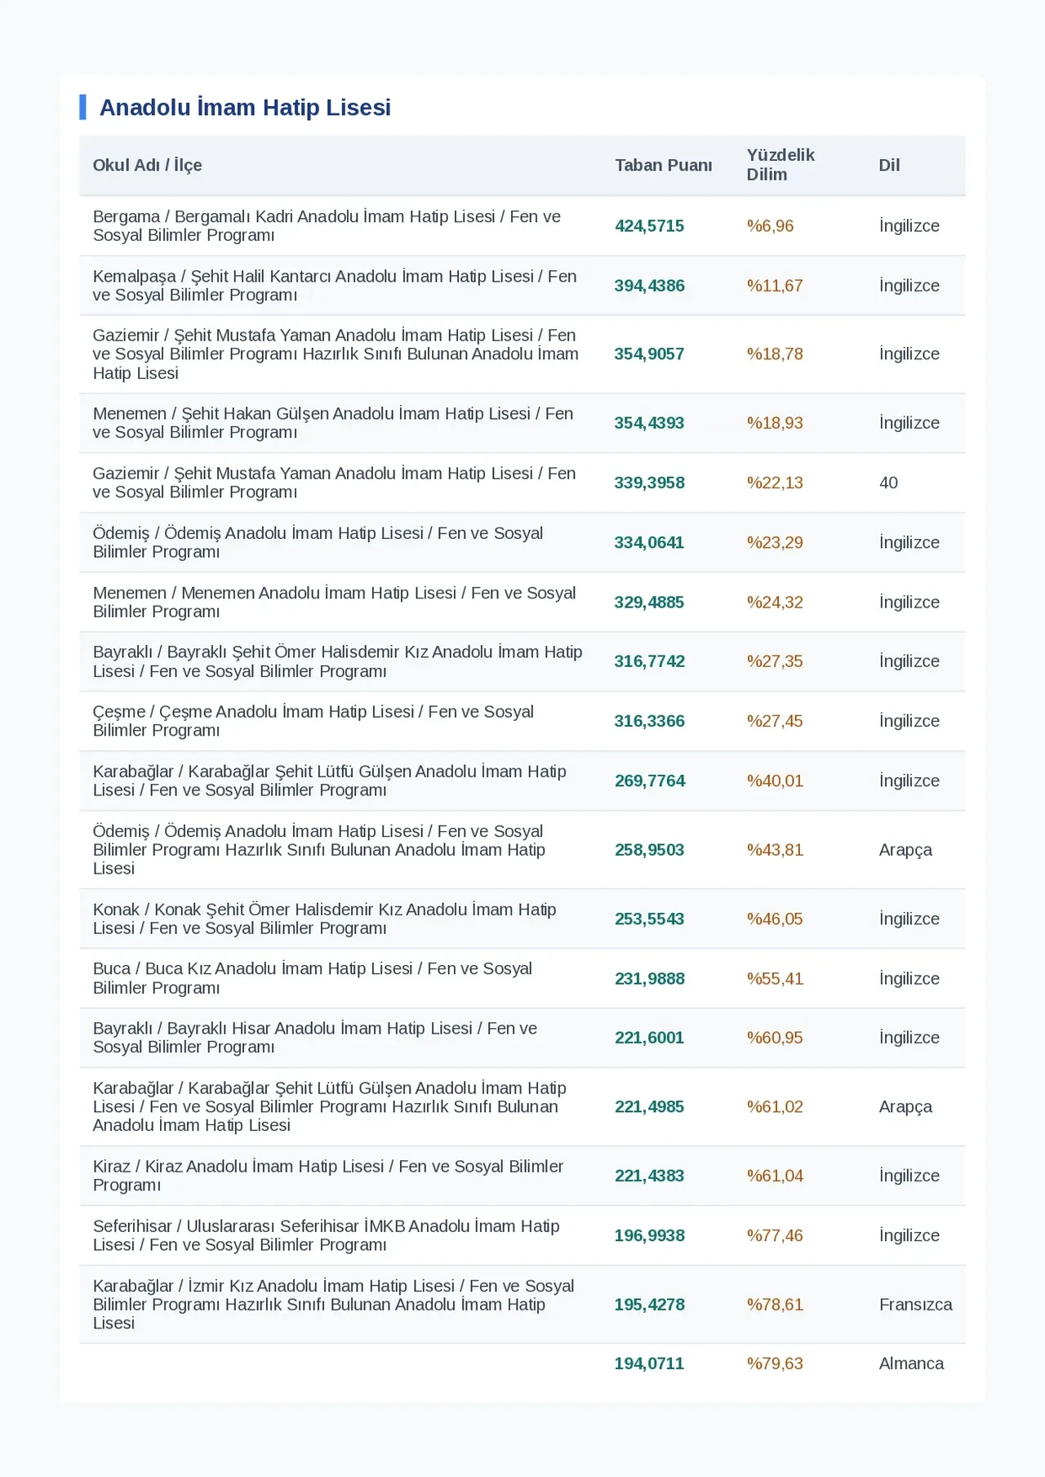Viewport: 1045px width, 1477px height.
Task: Select the Menemen Şehit Hakan Gülşen row
Action: coord(522,423)
